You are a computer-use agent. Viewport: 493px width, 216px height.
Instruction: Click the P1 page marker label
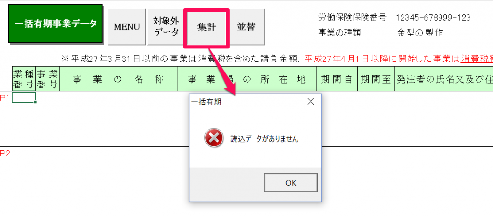click(5, 98)
